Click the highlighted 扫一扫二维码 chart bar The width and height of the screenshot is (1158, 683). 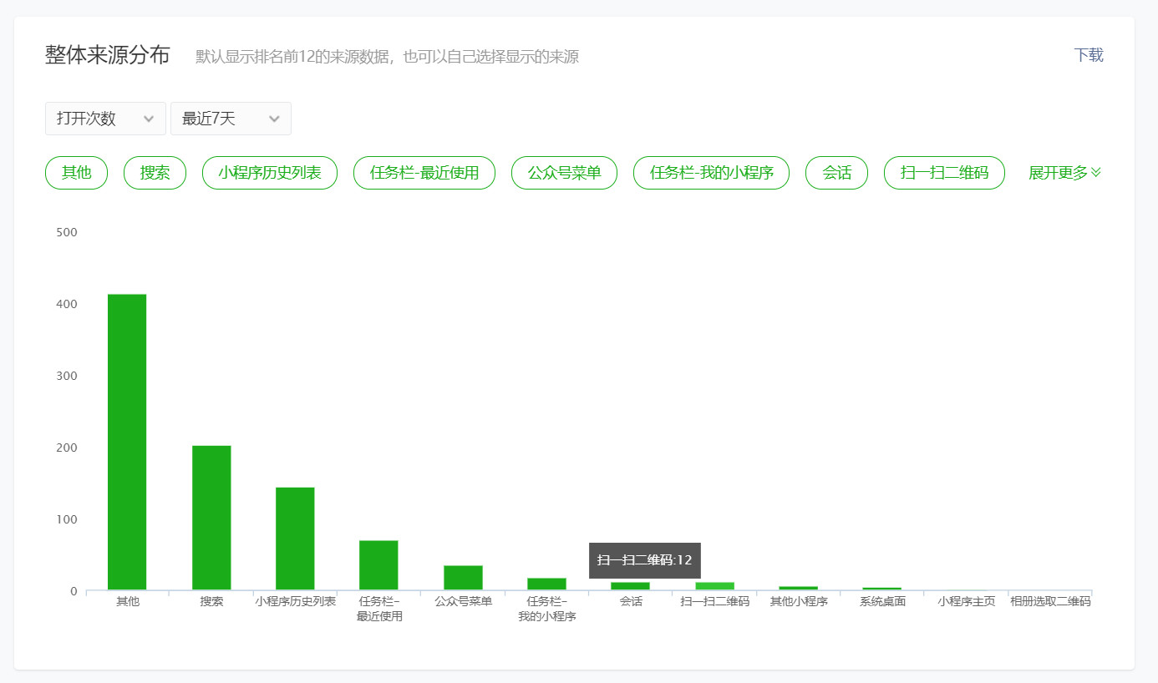pyautogui.click(x=714, y=586)
